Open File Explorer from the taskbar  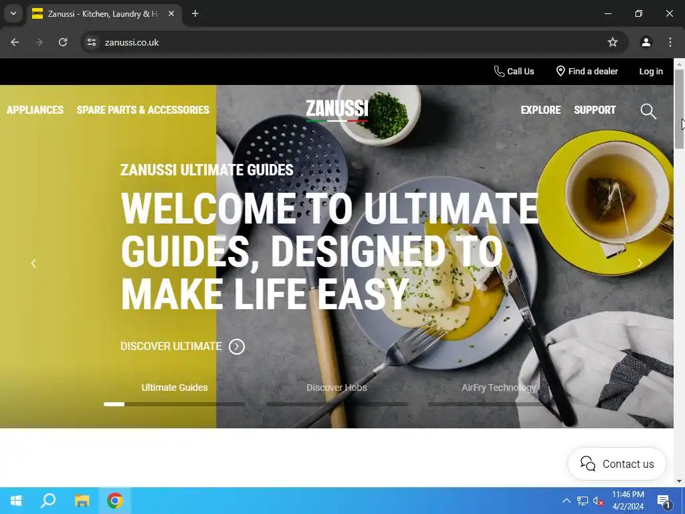point(82,501)
